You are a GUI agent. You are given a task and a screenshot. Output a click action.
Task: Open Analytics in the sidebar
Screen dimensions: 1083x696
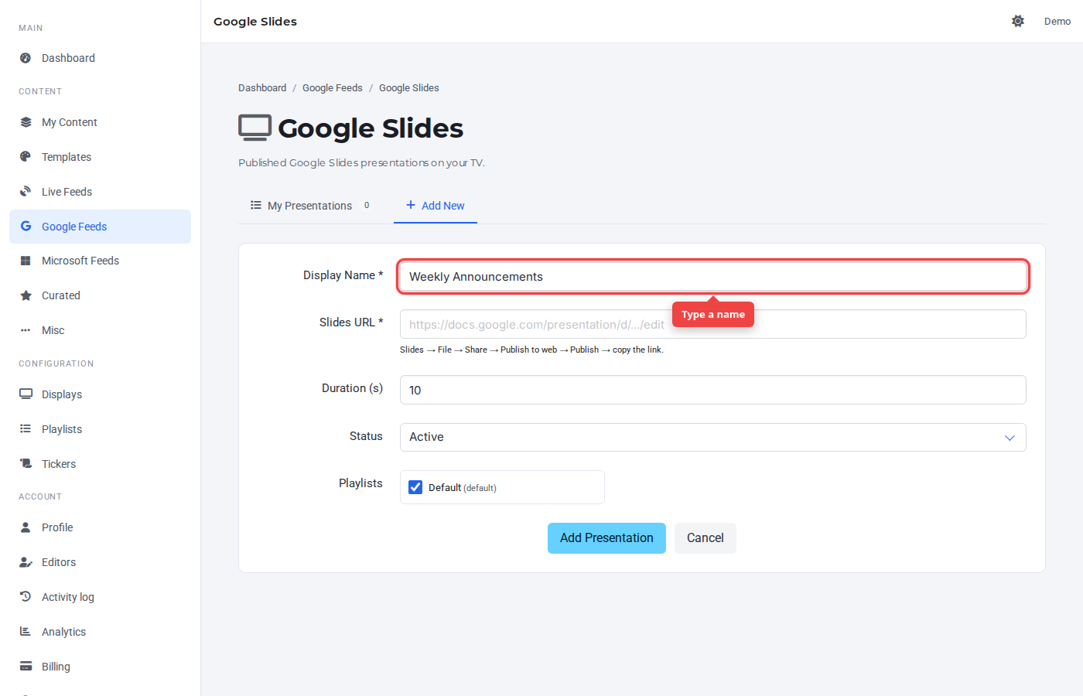100,632
